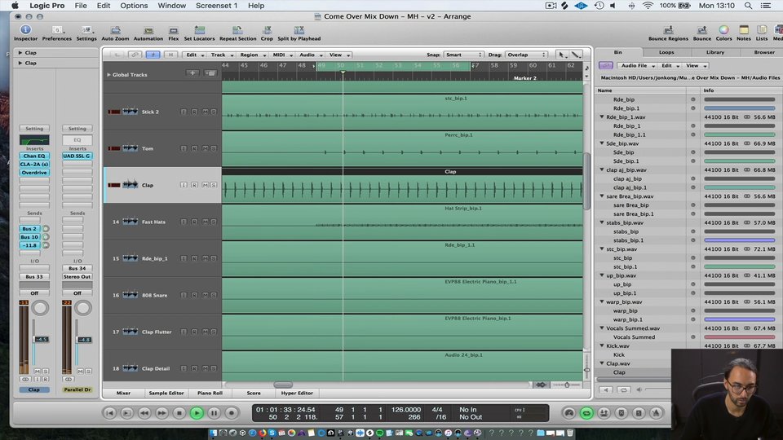Expand the Global Tracks disclosure triangle
Viewport: 783px width, 440px height.
click(108, 75)
